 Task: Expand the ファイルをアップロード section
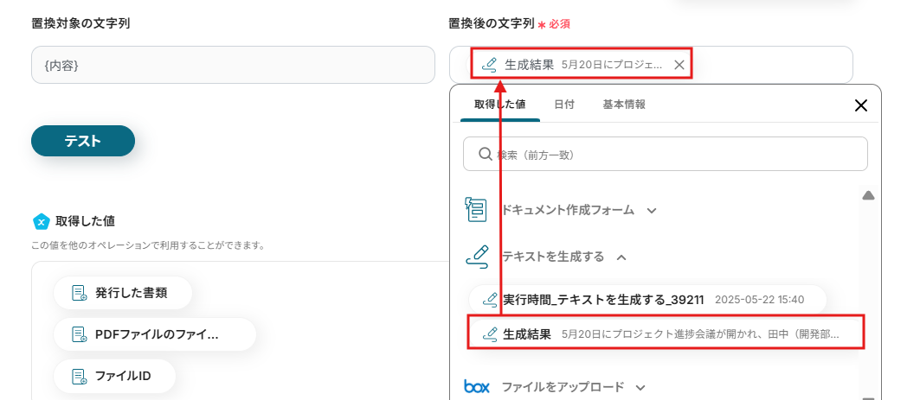coord(640,387)
